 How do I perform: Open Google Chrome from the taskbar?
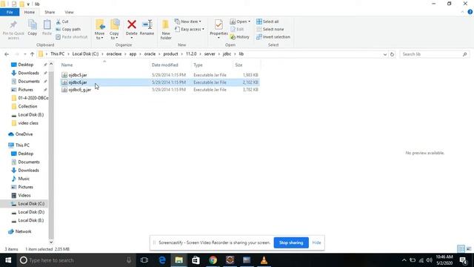(x=213, y=260)
